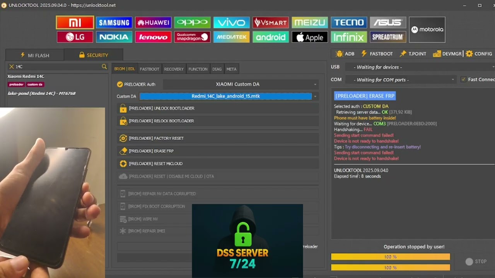
Task: Click the preloader tag badge
Action: [16, 85]
